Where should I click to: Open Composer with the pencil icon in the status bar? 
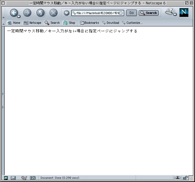click(24, 178)
